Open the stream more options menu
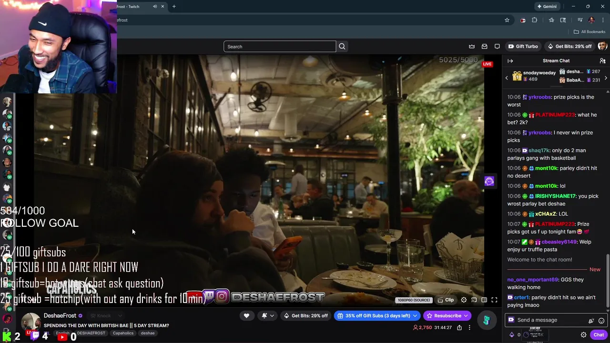Viewport: 610px width, 343px height. 469,327
